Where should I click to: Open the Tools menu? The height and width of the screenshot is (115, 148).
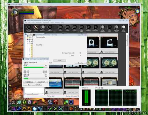[x=52, y=23]
